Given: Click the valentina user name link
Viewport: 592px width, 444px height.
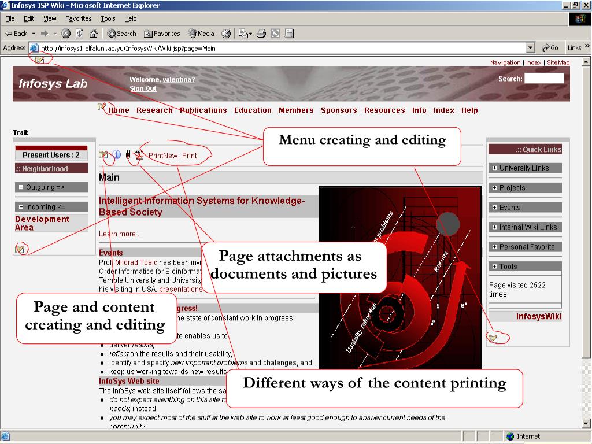Looking at the screenshot, I should pyautogui.click(x=179, y=80).
